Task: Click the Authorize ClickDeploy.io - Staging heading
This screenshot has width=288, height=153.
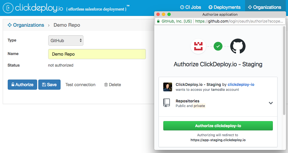Action: coord(218,64)
